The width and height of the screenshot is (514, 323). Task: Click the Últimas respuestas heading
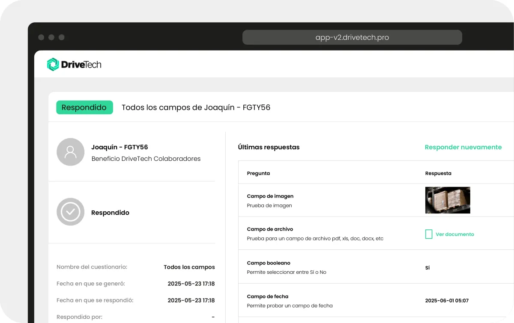[x=269, y=147]
